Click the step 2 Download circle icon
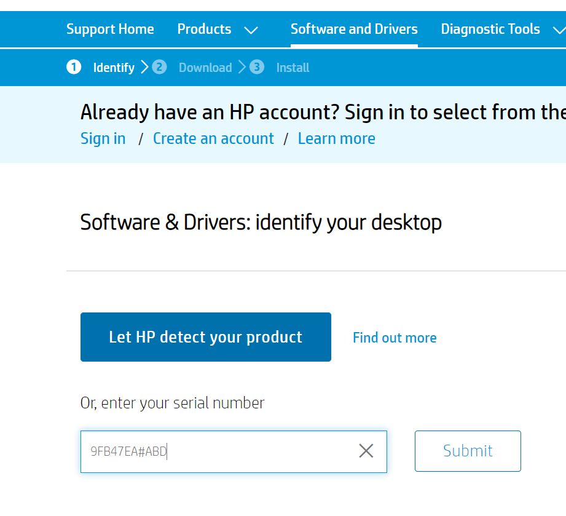Image resolution: width=566 pixels, height=516 pixels. (x=159, y=67)
